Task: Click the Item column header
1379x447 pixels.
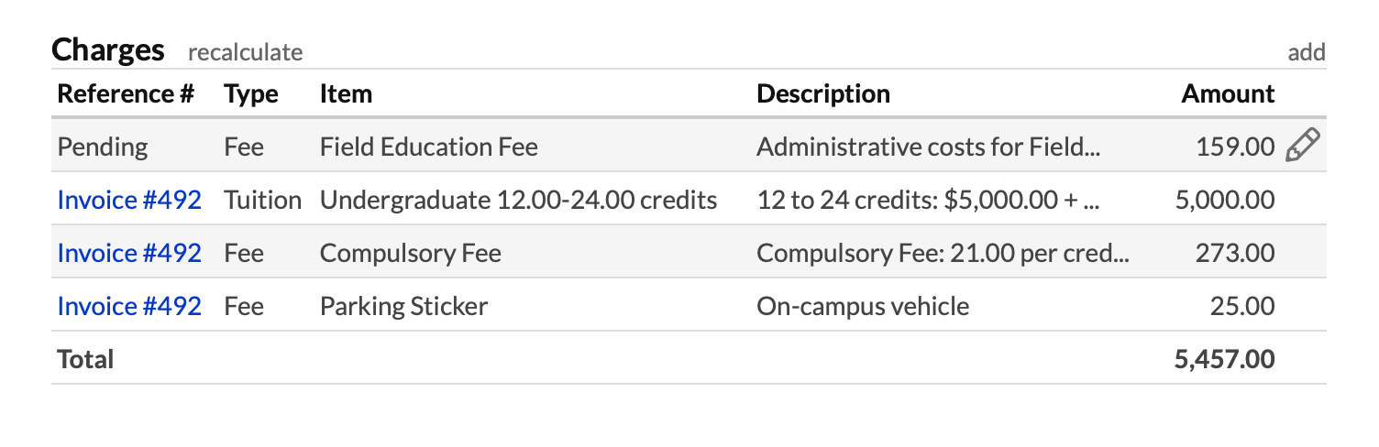Action: [x=346, y=93]
